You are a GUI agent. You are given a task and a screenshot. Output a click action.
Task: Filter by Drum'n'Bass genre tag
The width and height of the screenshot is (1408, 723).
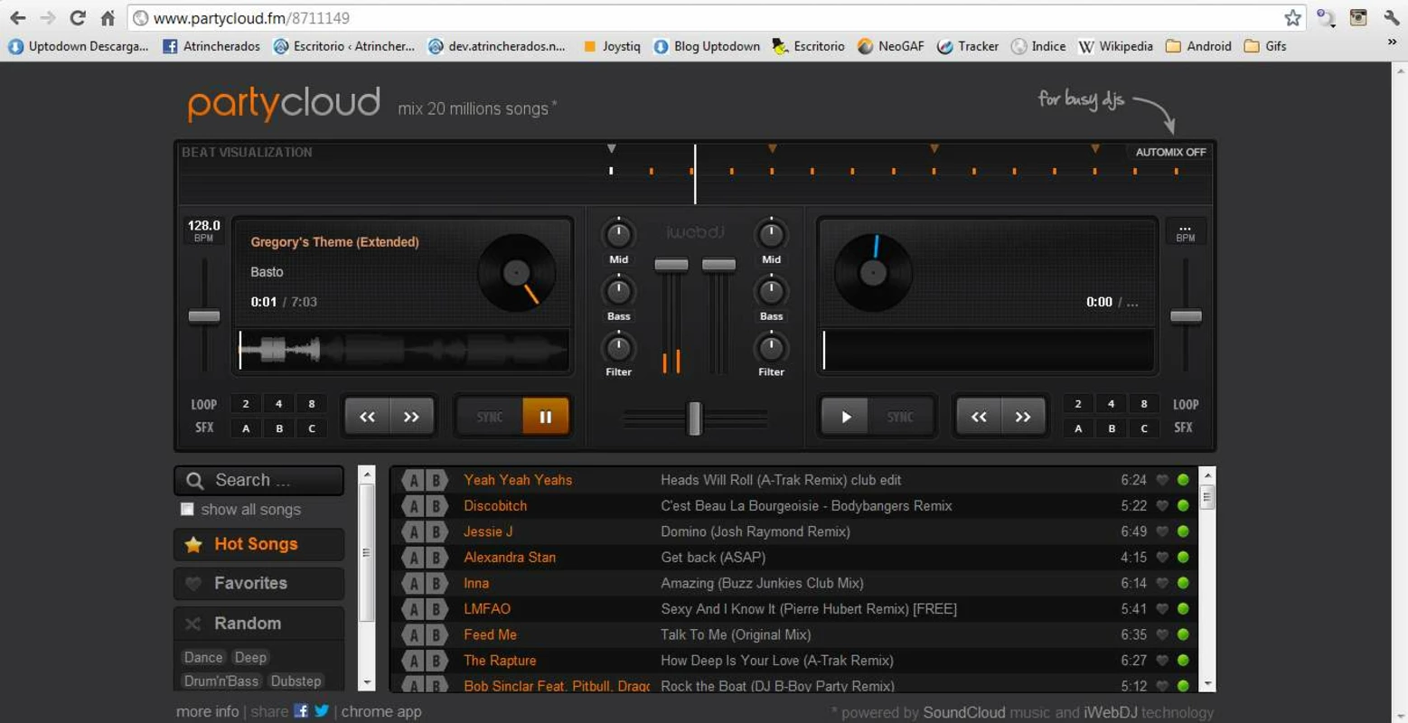click(x=221, y=681)
